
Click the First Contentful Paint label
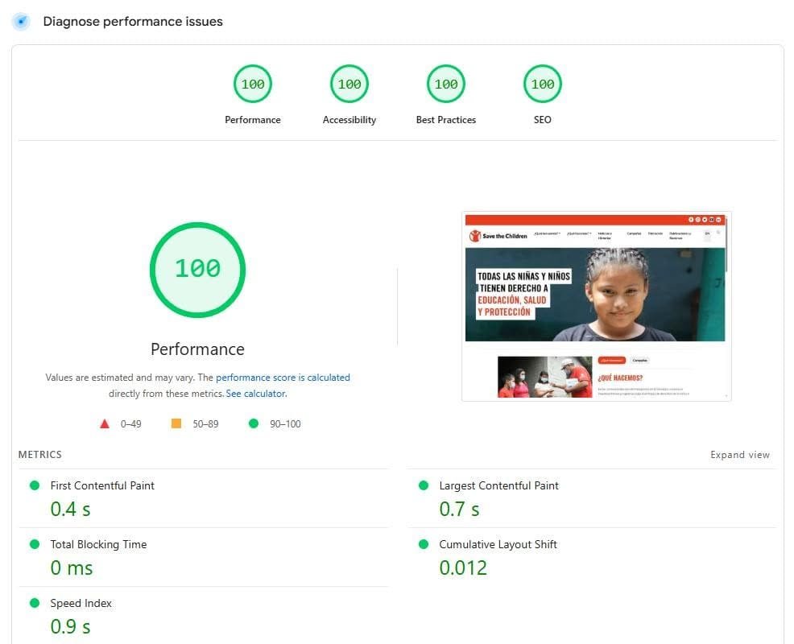(102, 485)
